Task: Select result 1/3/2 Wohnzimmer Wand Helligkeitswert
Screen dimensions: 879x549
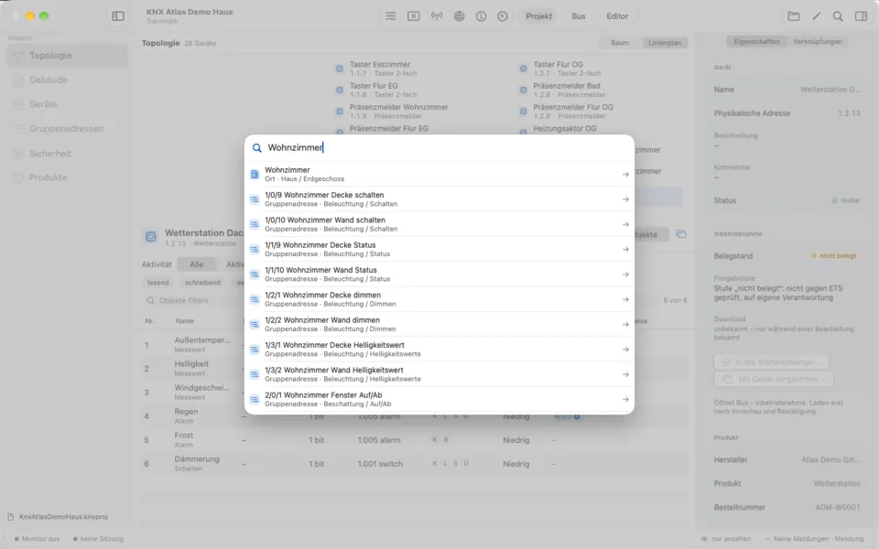Action: click(439, 374)
